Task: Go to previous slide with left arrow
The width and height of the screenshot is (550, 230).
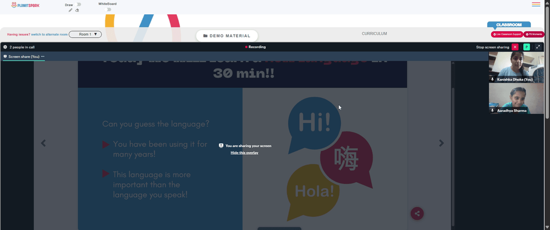Action: [x=43, y=143]
